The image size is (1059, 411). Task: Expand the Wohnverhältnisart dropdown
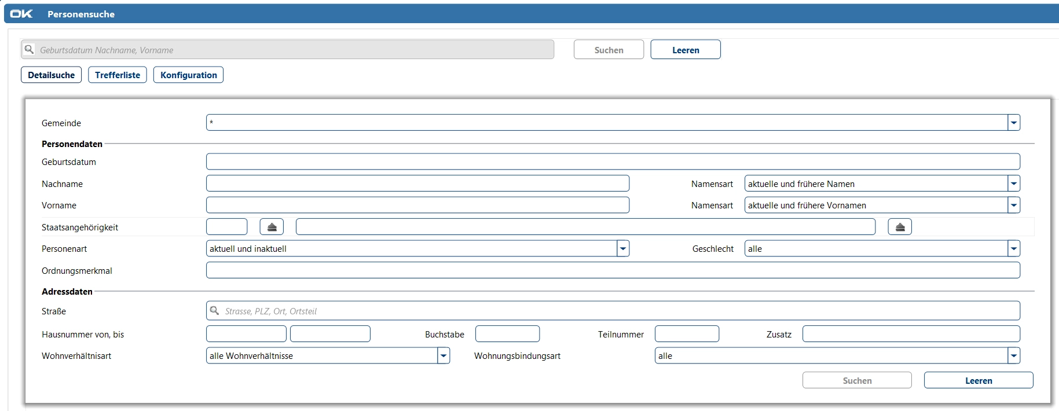444,355
